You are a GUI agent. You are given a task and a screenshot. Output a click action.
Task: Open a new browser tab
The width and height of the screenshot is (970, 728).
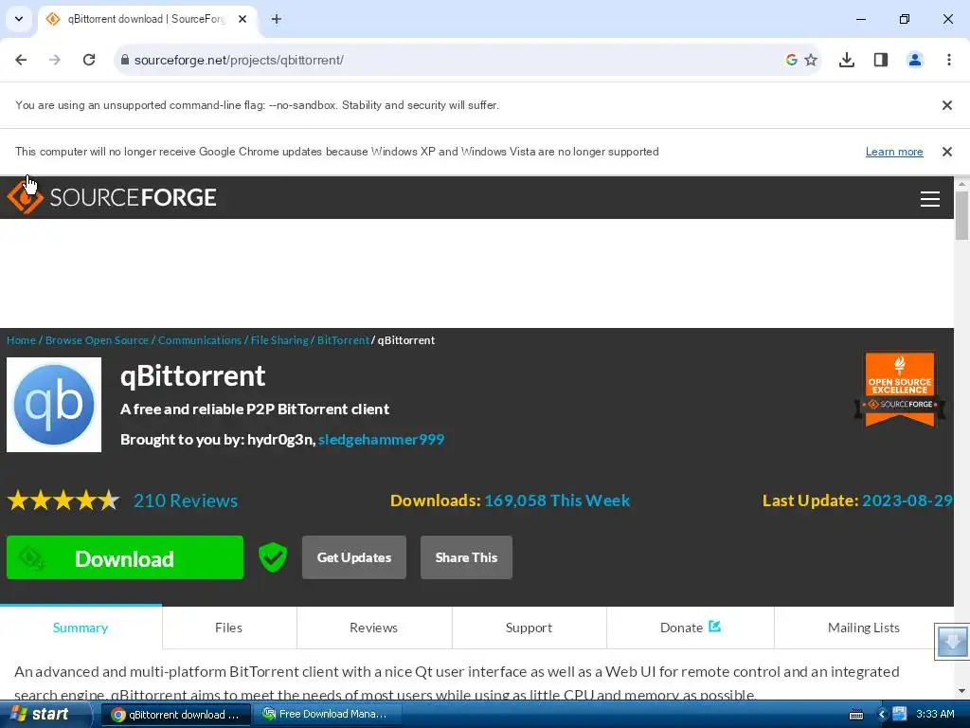[x=277, y=19]
